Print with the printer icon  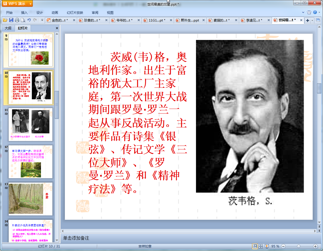click(x=17, y=20)
